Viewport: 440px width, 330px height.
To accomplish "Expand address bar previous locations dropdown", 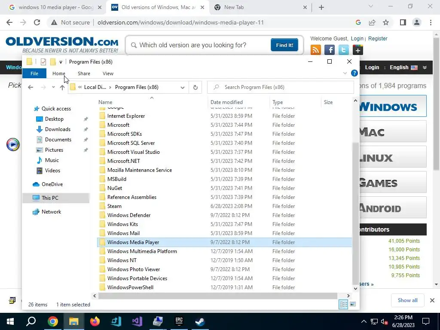I will tap(183, 87).
